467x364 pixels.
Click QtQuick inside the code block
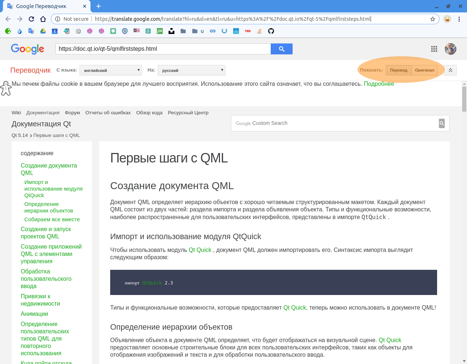click(x=152, y=283)
